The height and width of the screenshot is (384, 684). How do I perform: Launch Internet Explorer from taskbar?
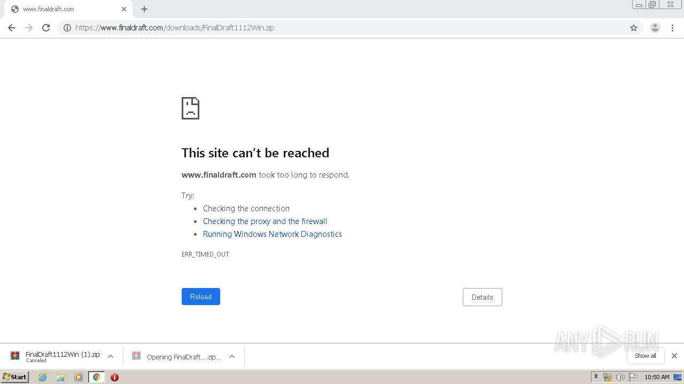pyautogui.click(x=43, y=377)
